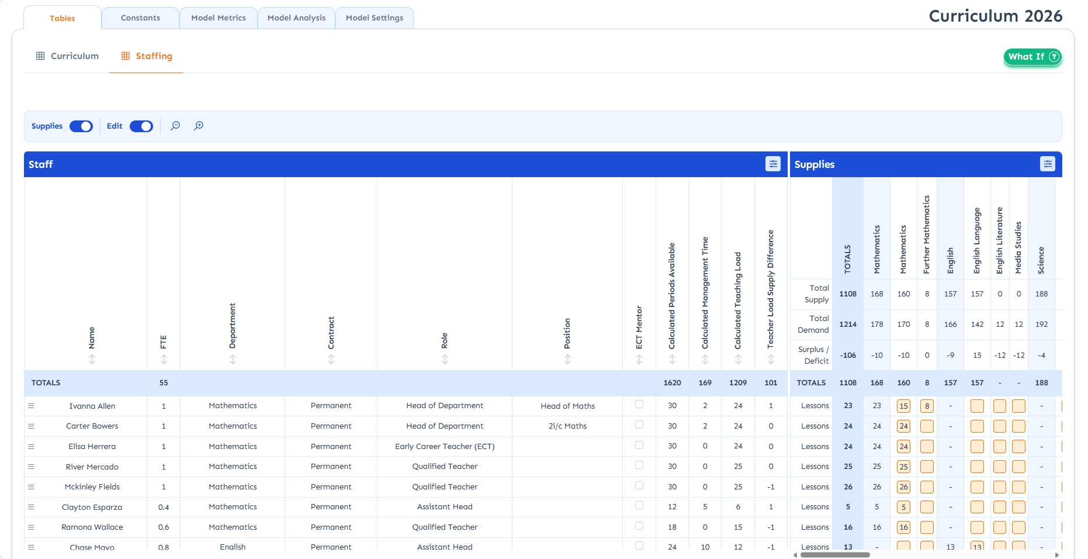The image size is (1088, 559).
Task: Click drag handle for Ivanna Allen row
Action: (x=31, y=406)
